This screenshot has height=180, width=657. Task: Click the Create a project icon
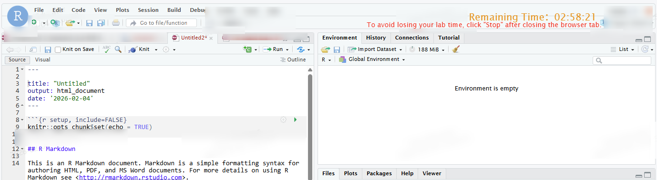click(55, 22)
